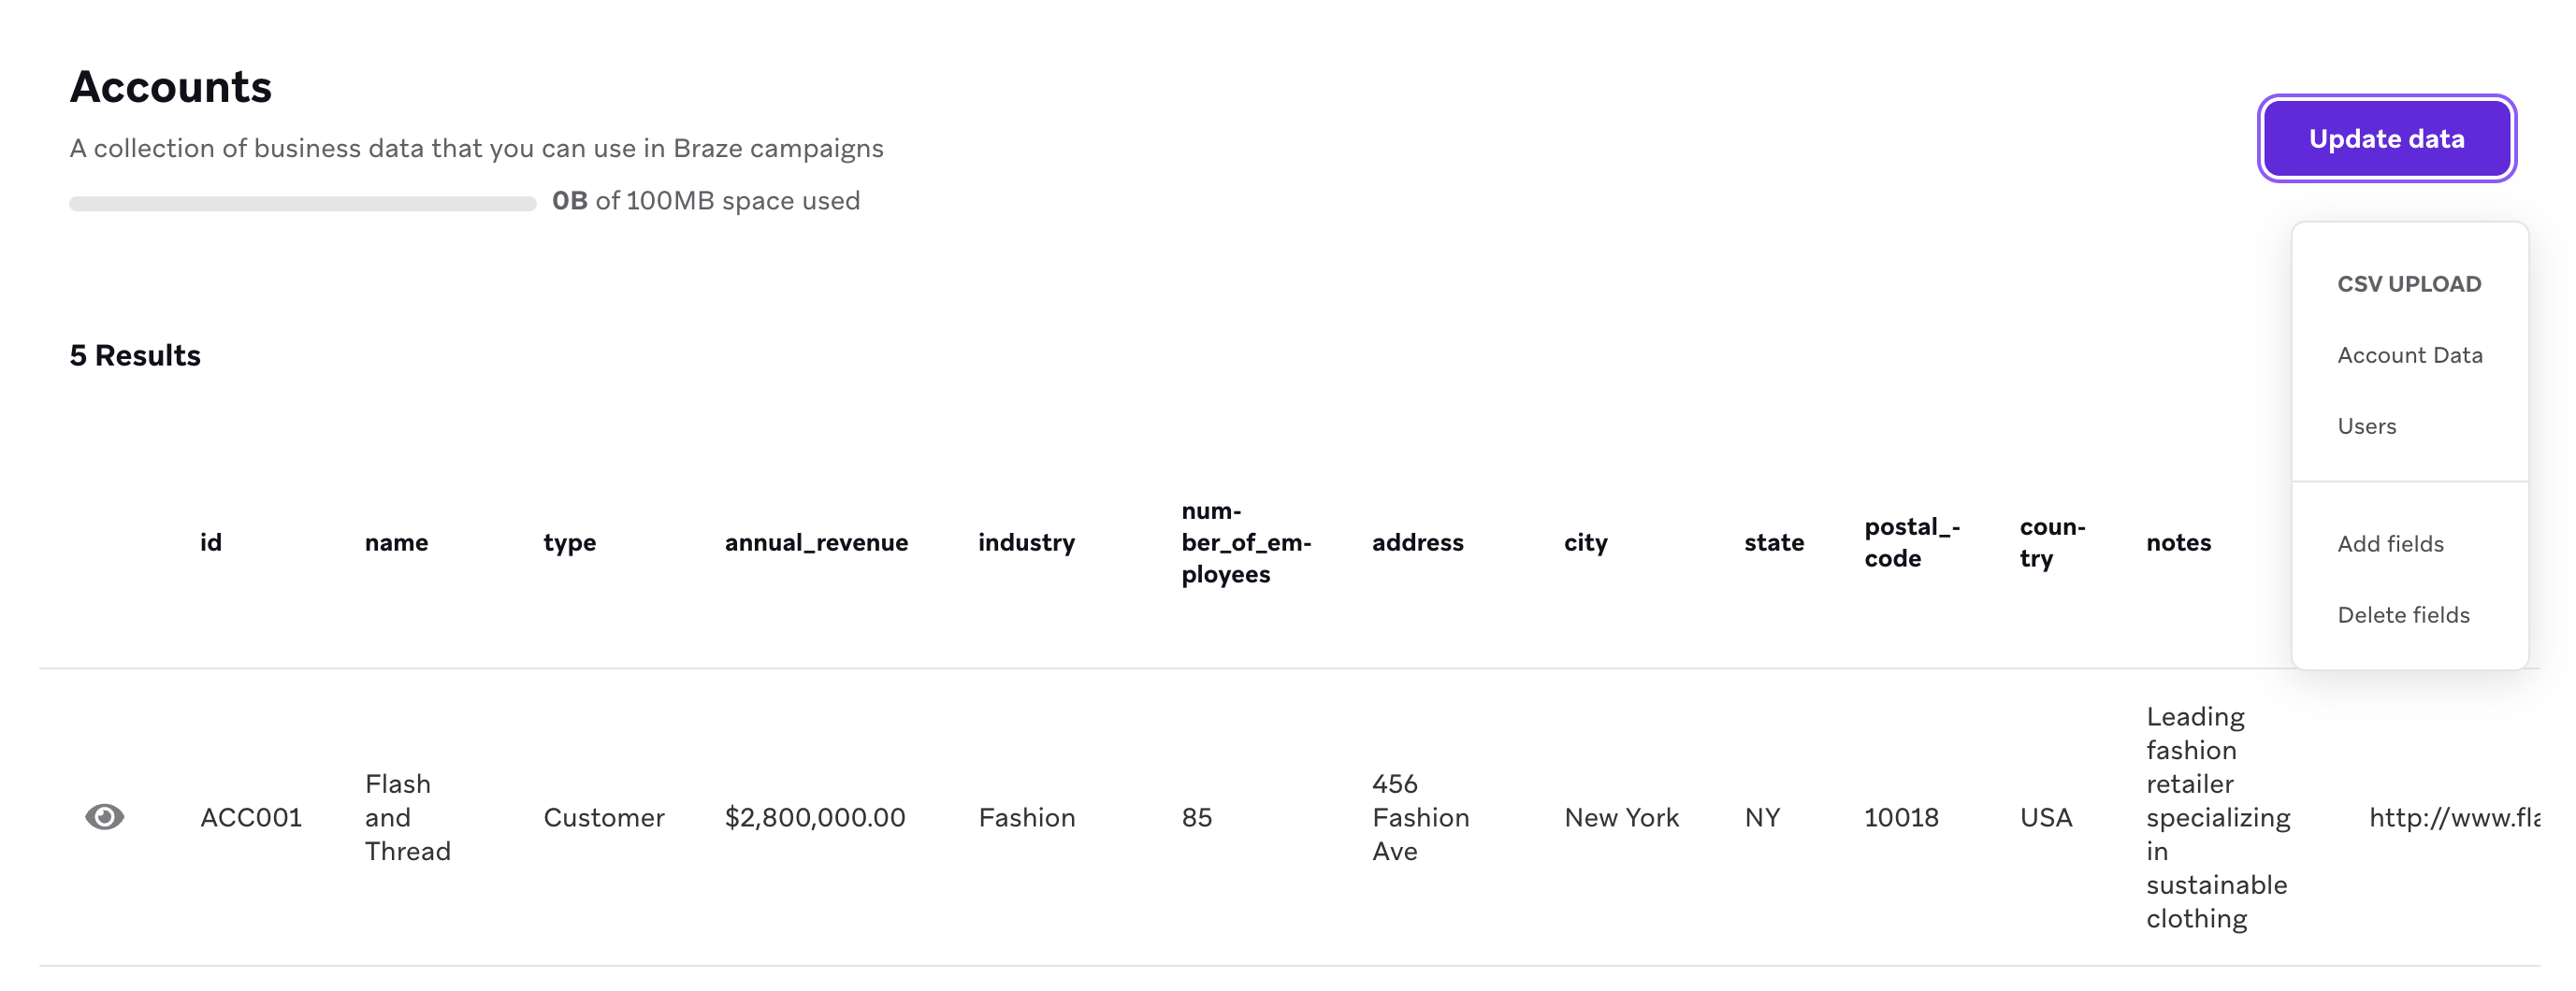Click the Accounts page heading

pos(170,86)
